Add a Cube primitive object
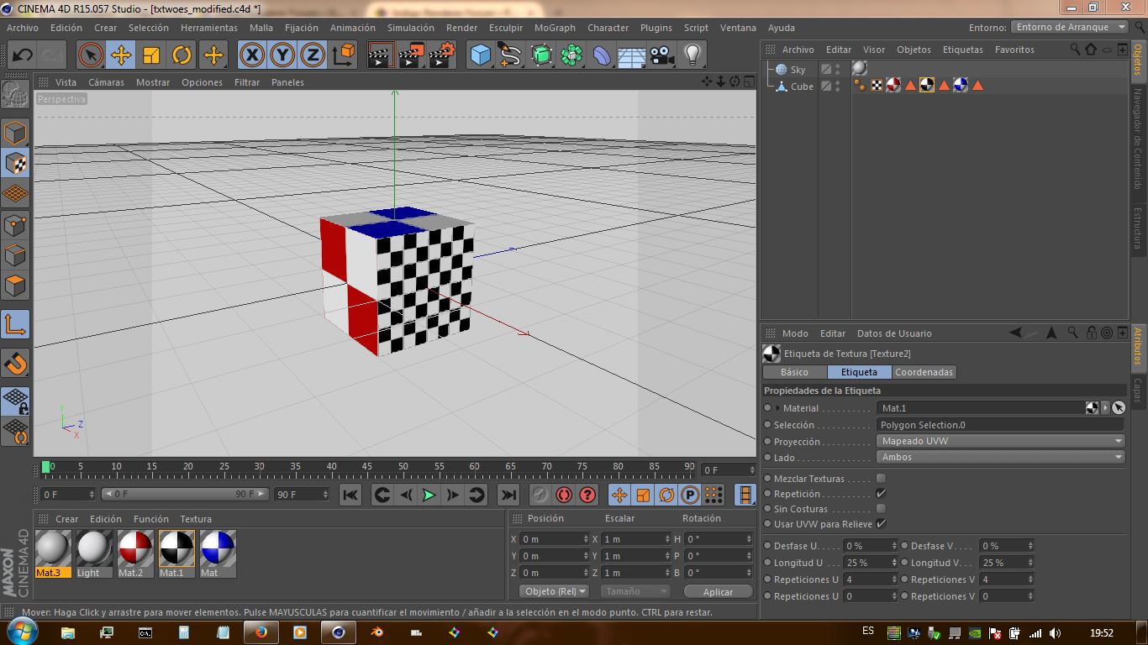This screenshot has height=645, width=1148. point(480,55)
